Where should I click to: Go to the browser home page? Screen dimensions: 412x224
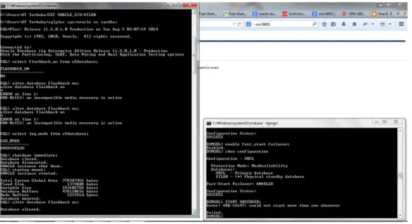point(354,24)
